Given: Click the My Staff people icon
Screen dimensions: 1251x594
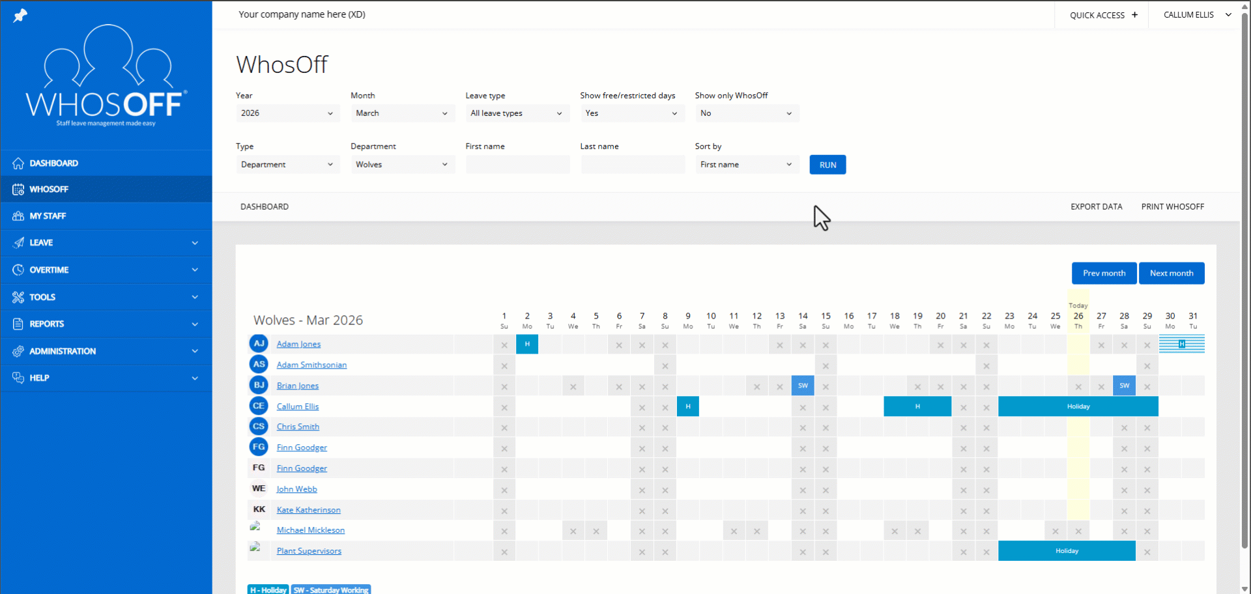Looking at the screenshot, I should coord(18,216).
